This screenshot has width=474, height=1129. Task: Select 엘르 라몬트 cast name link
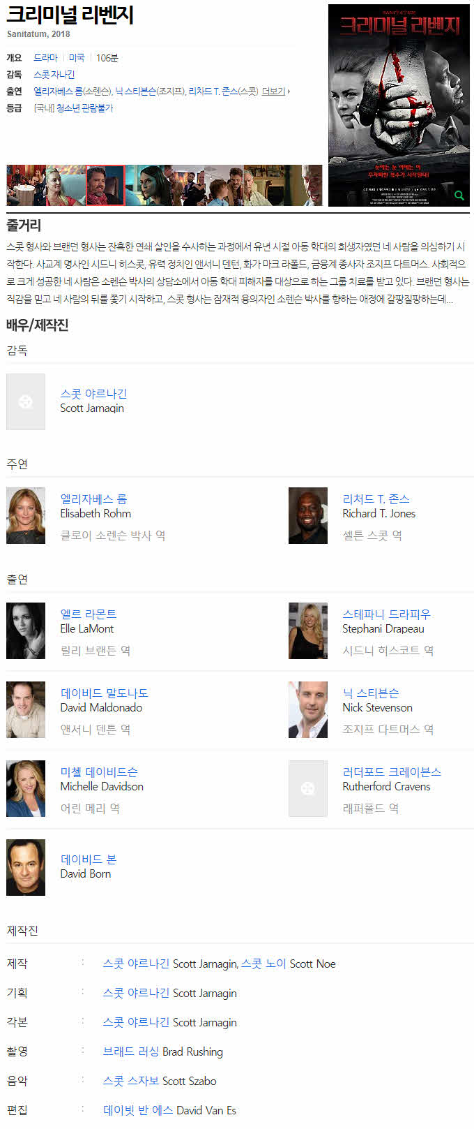pos(89,614)
